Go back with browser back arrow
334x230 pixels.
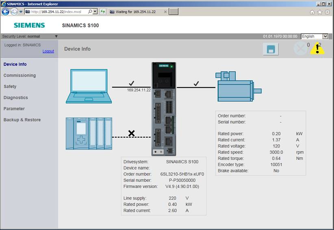coord(5,11)
